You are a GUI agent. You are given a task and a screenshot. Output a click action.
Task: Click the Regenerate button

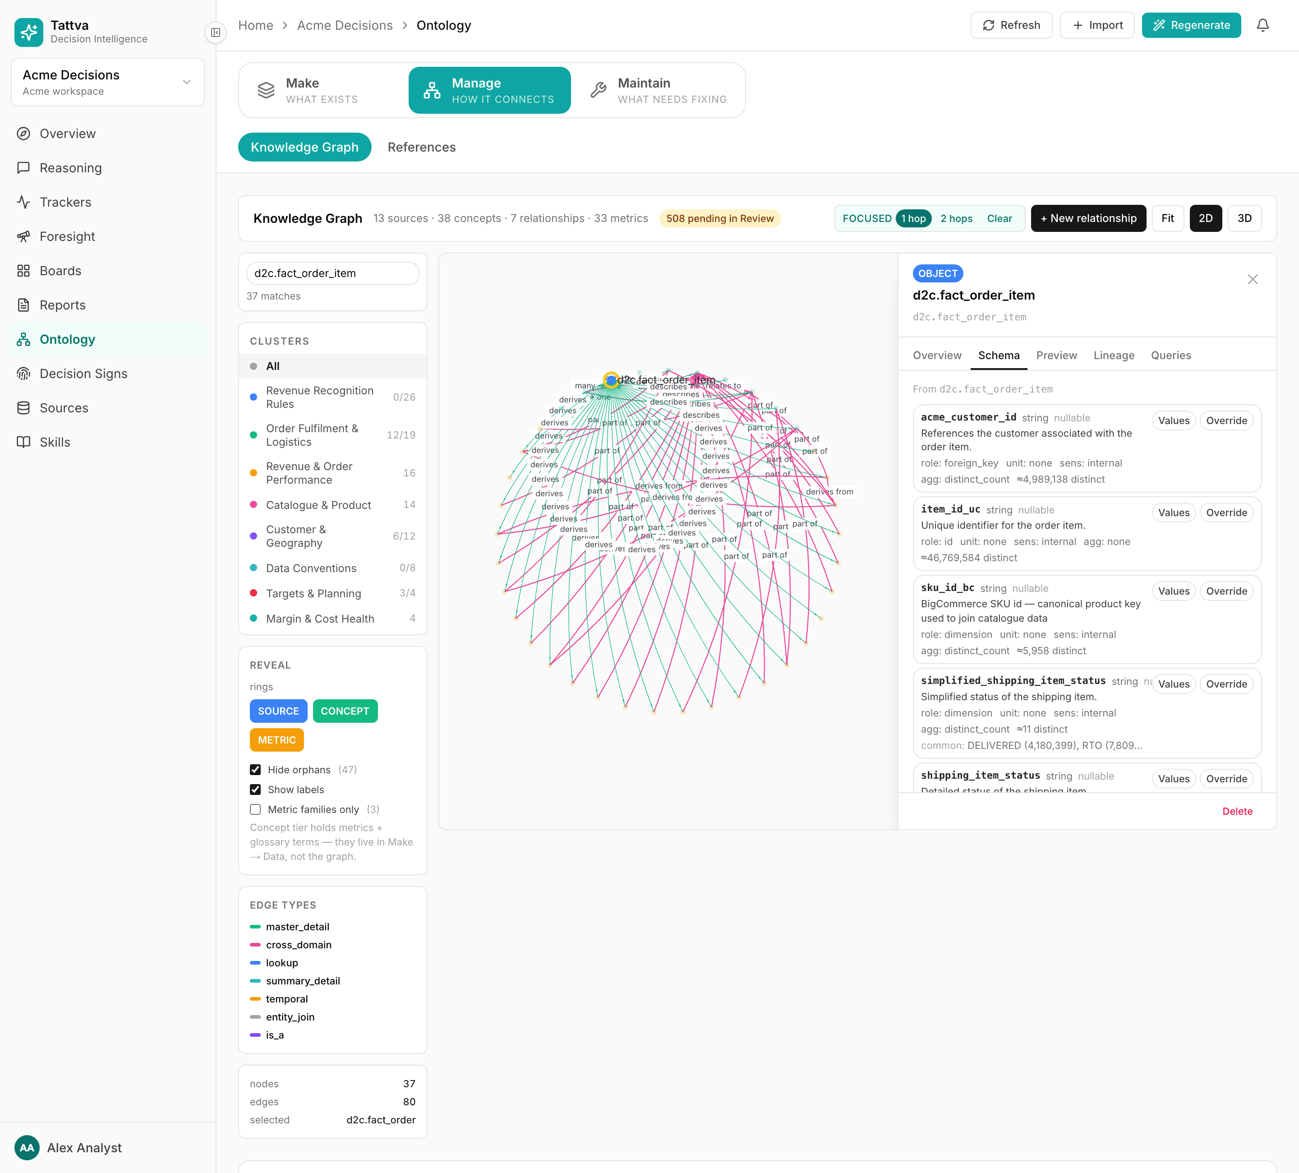point(1191,25)
